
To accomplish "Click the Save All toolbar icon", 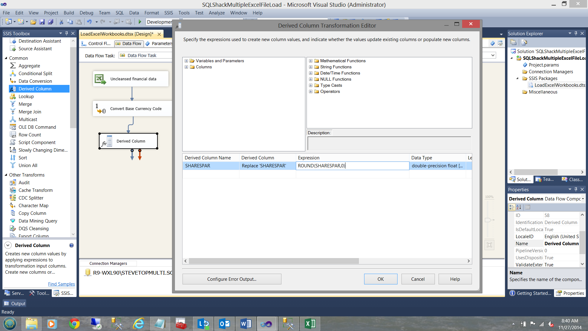I will click(51, 22).
